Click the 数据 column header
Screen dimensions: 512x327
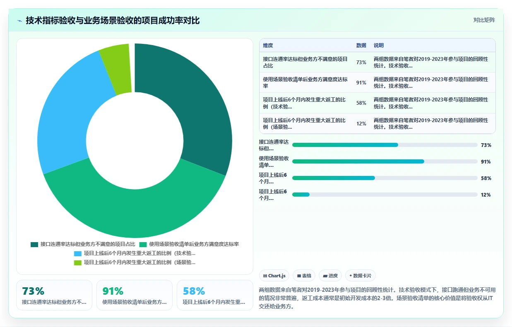click(361, 46)
